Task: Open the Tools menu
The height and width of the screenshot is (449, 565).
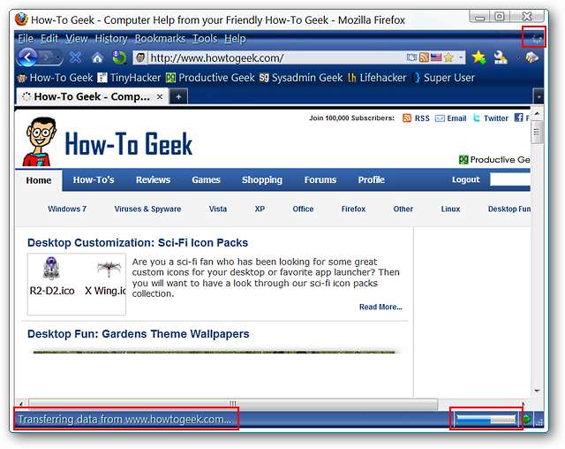Action: pos(205,38)
